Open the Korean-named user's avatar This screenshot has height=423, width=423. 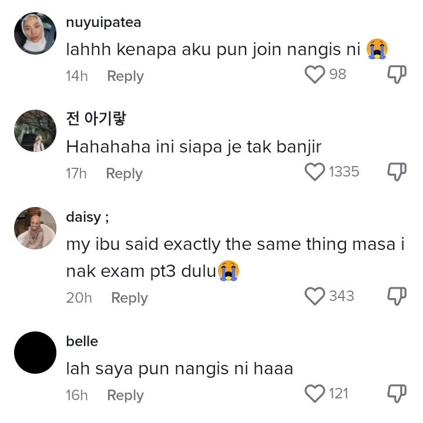tap(35, 131)
